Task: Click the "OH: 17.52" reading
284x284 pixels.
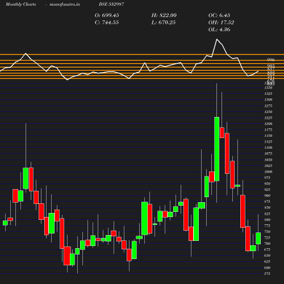Action: [x=221, y=23]
